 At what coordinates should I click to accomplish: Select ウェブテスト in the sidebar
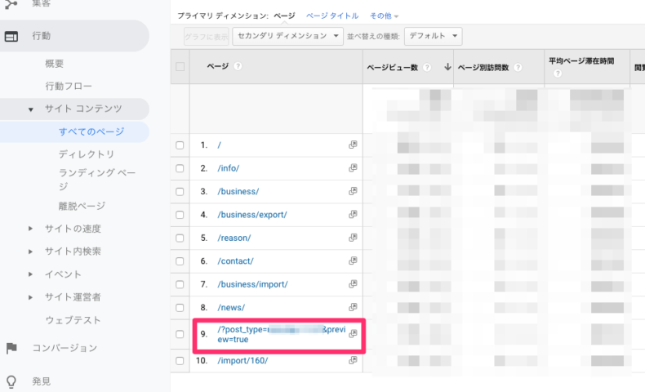73,320
